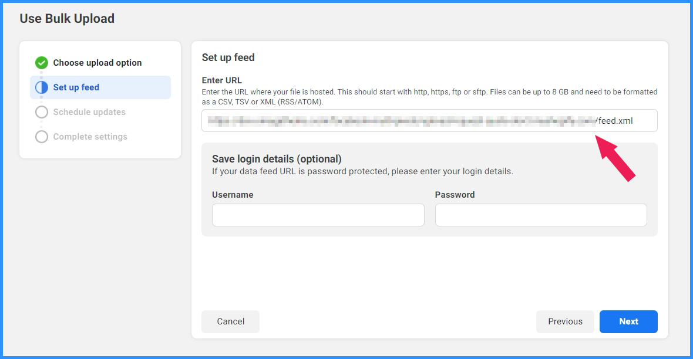The height and width of the screenshot is (359, 693).
Task: Click the Password field label
Action: click(x=455, y=195)
